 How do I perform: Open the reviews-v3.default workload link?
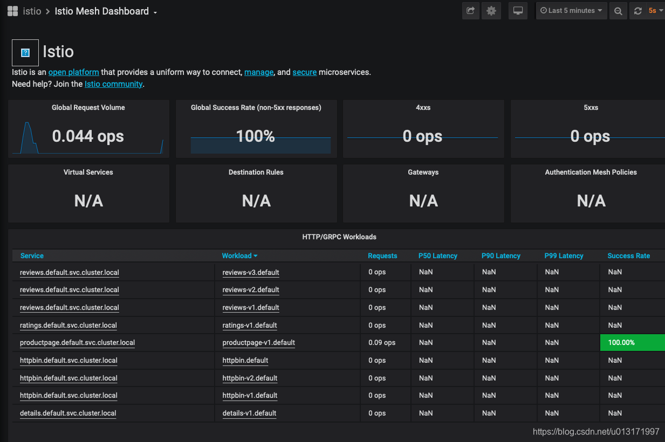[251, 272]
